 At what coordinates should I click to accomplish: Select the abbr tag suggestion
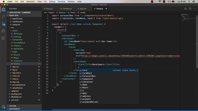click(x=109, y=93)
